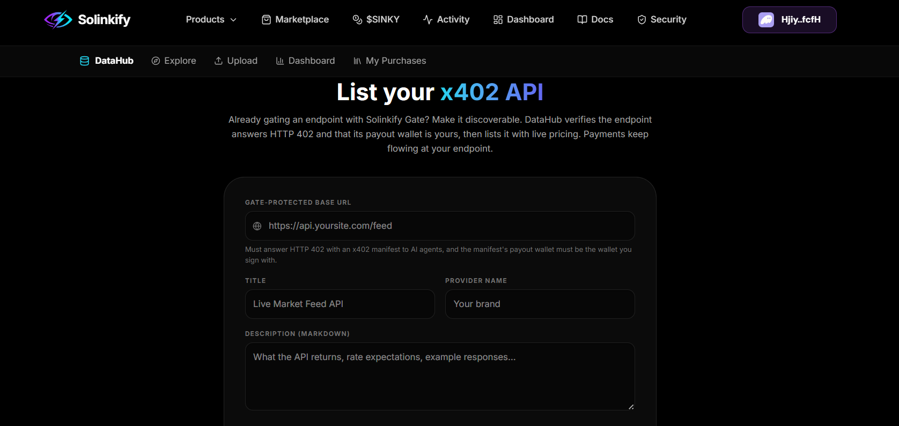899x426 pixels.
Task: Switch to the Explore tab
Action: (x=174, y=61)
